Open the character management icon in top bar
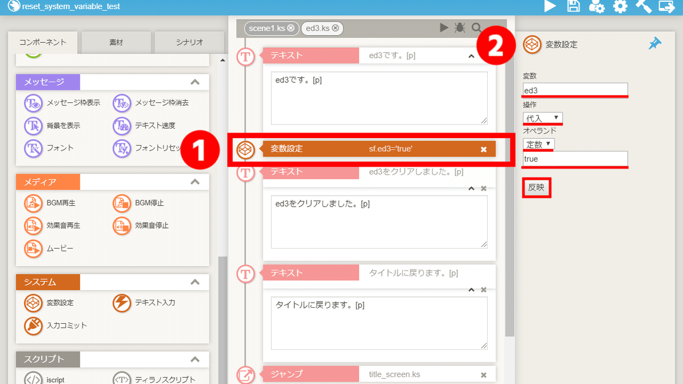This screenshot has height=384, width=683. (x=596, y=6)
